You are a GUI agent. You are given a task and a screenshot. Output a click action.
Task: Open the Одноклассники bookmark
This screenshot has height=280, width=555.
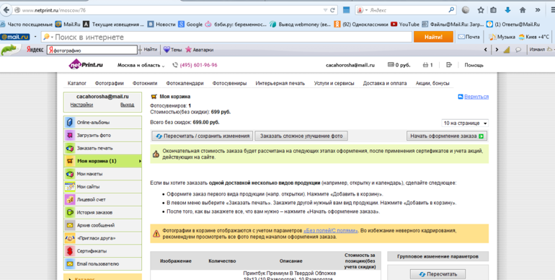coord(361,24)
